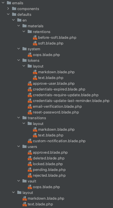Click the before-soft.blade.php file icon

(35, 38)
